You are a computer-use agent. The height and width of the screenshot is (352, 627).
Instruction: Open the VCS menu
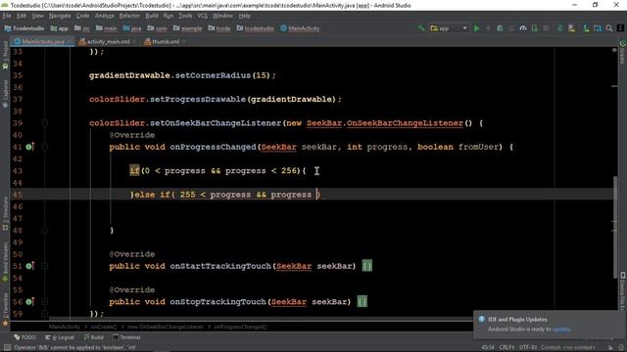tap(203, 16)
